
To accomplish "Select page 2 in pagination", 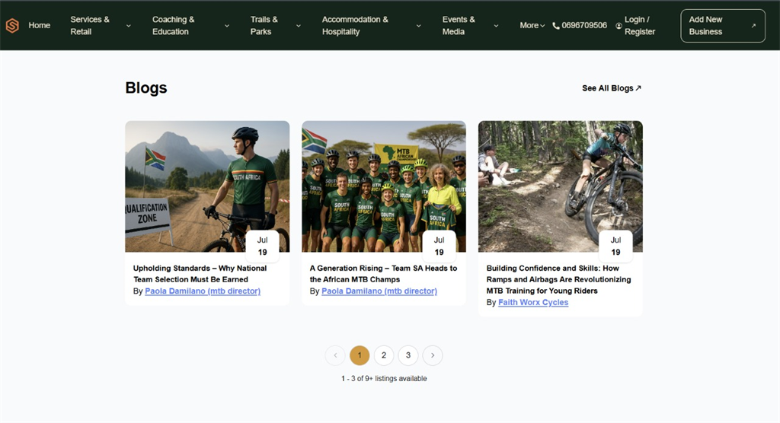I will pos(384,355).
